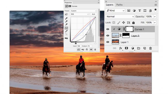Add a layer mask button
Screen dimensions: 168x94
[x=126, y=48]
